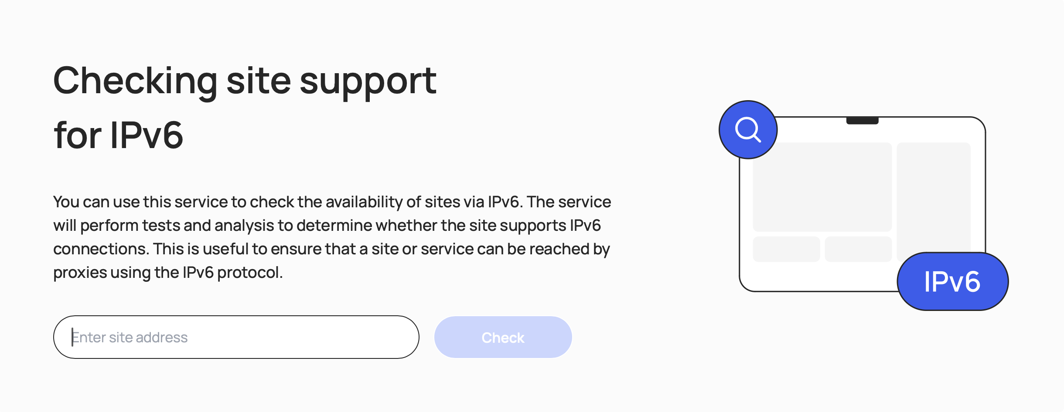Click the 'Check' label on the light-blue button
1064x412 pixels.
[x=503, y=338]
